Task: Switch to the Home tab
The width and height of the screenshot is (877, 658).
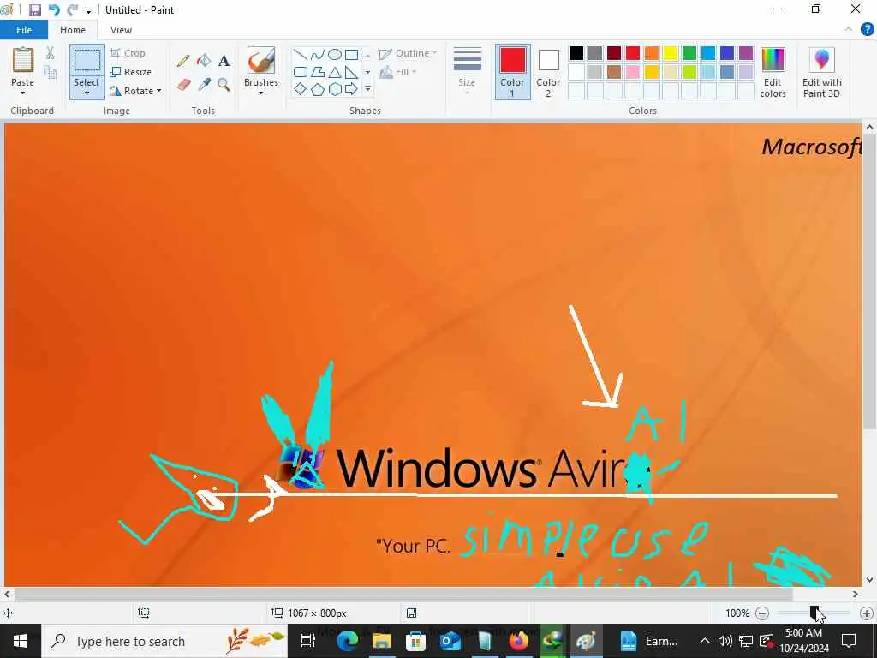Action: coord(73,30)
